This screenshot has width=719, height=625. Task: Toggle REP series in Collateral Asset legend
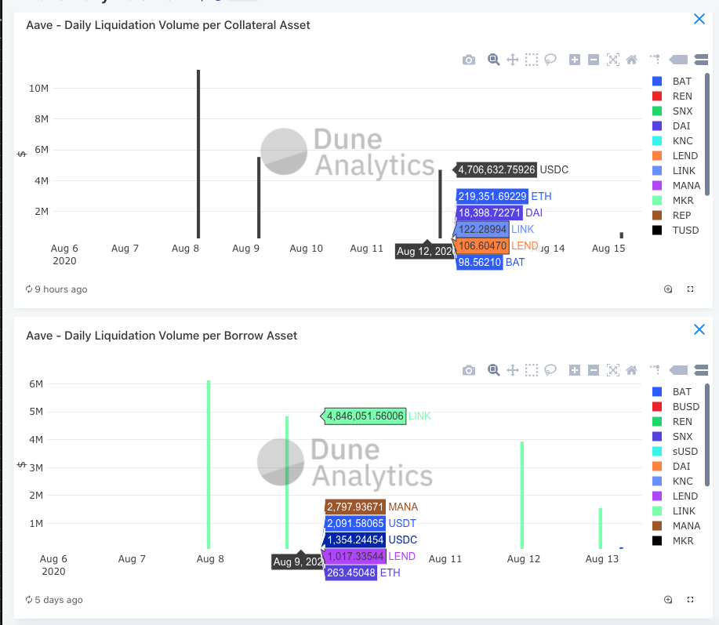(672, 216)
